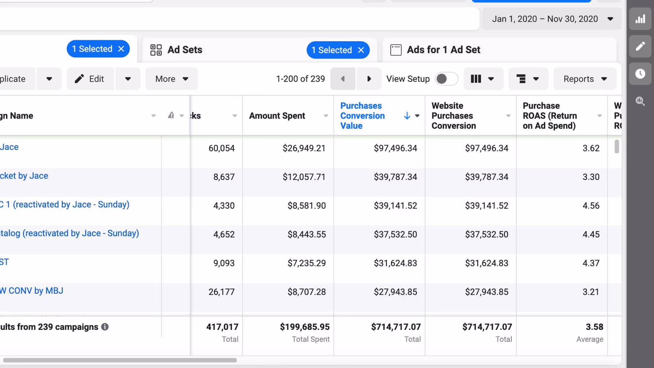654x368 pixels.
Task: Click the horizontal scrollbar at bottom
Action: click(120, 360)
